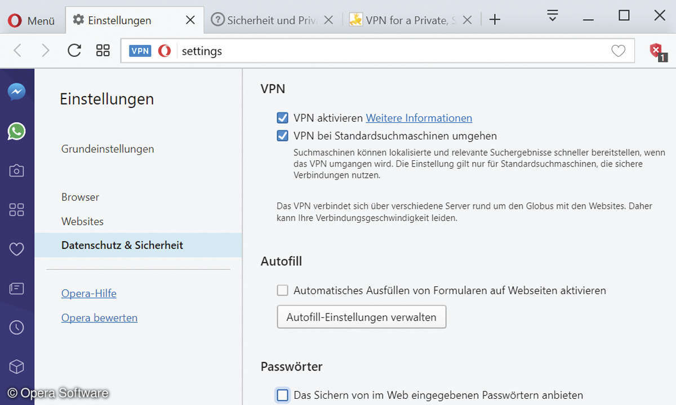The height and width of the screenshot is (405, 676).
Task: Open History clock icon in sidebar
Action: [x=16, y=327]
